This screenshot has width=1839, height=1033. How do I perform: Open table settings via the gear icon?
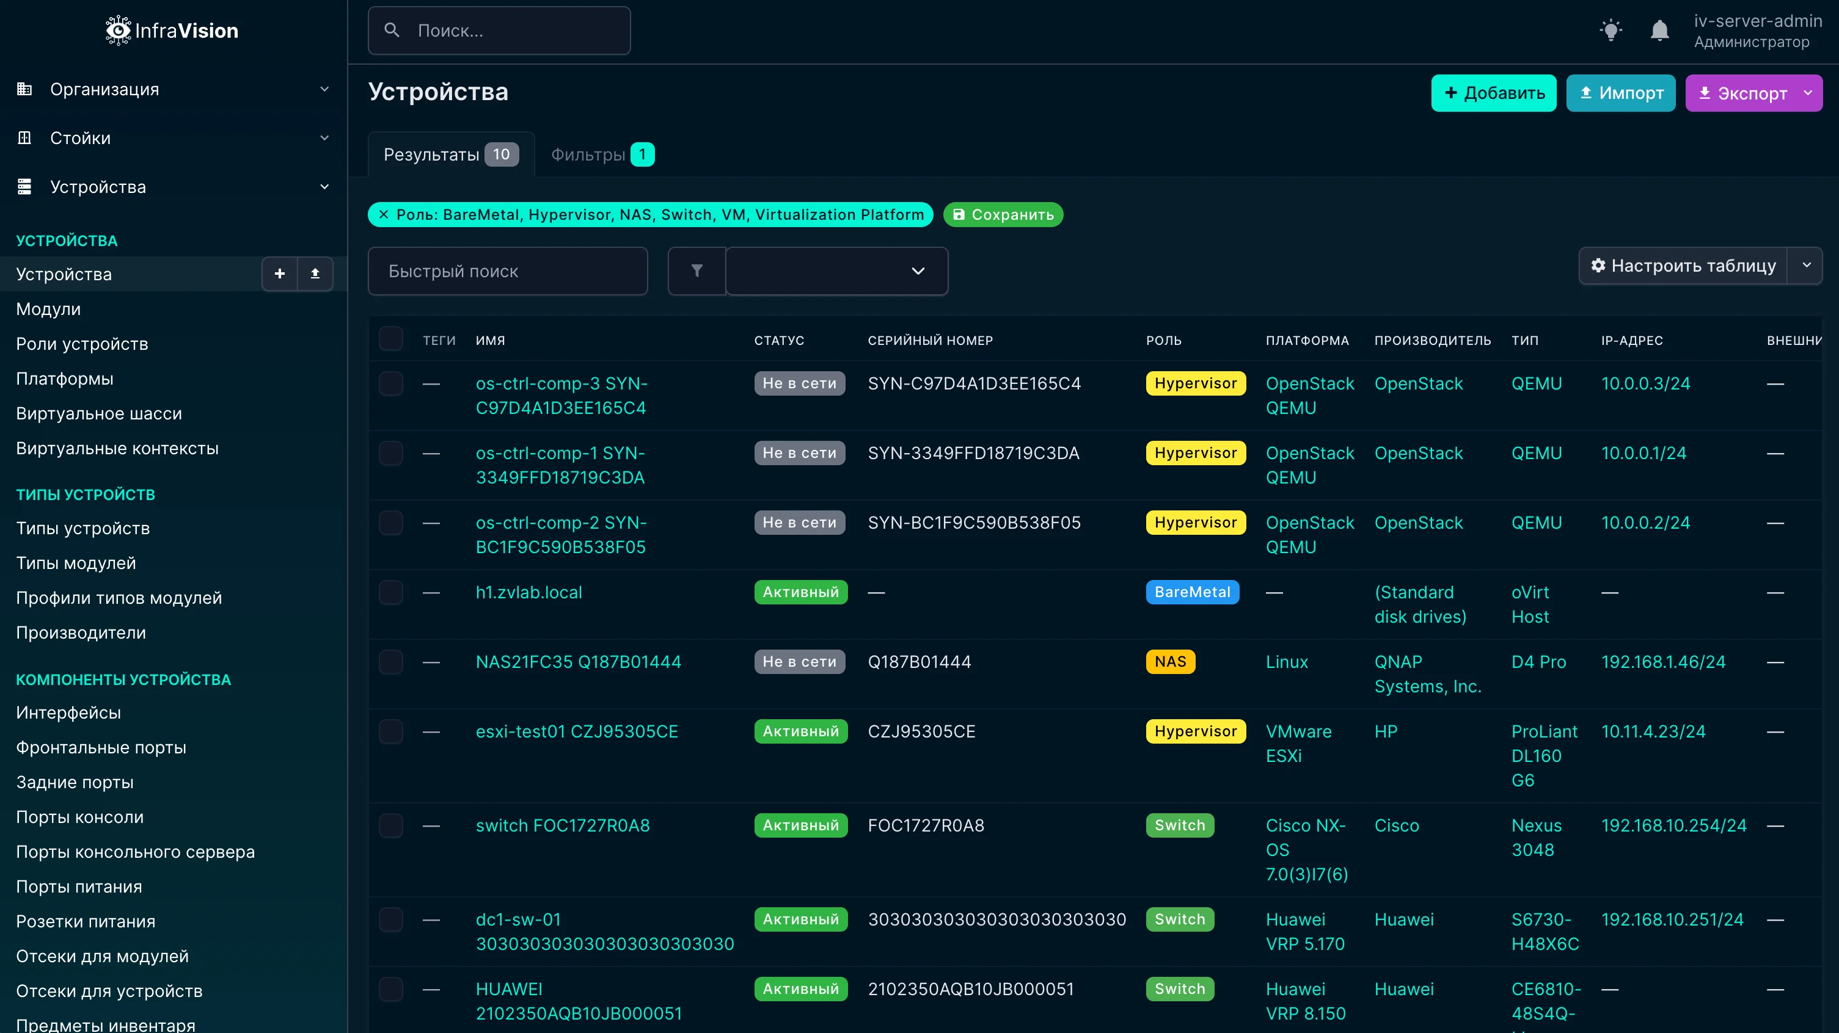point(1598,266)
